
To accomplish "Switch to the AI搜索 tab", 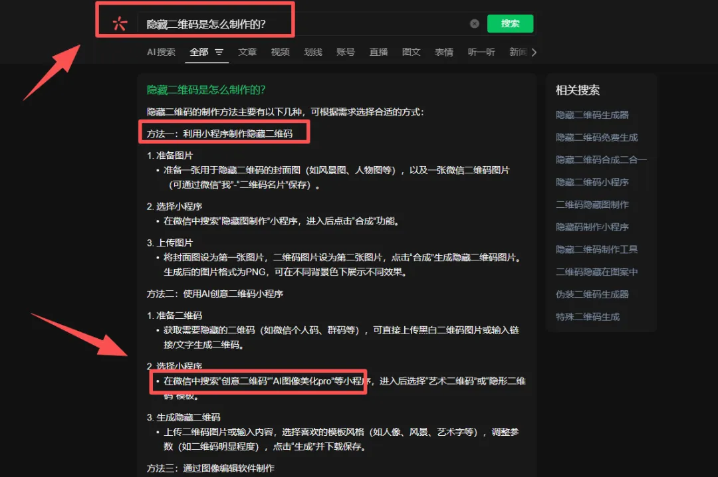I will pos(161,52).
